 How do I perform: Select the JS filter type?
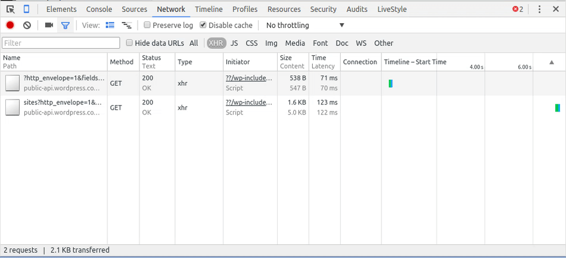click(x=234, y=43)
